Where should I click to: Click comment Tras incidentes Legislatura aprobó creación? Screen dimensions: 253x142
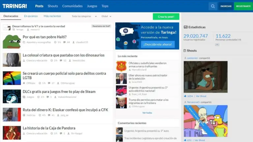click(x=150, y=138)
